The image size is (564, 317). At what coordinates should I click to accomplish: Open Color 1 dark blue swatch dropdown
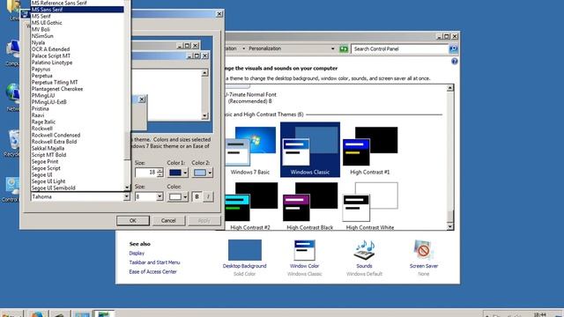coord(178,173)
